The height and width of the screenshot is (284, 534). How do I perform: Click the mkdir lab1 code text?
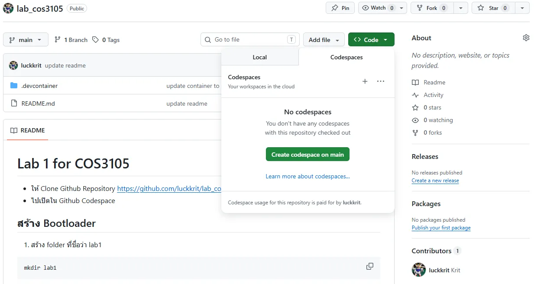point(40,268)
